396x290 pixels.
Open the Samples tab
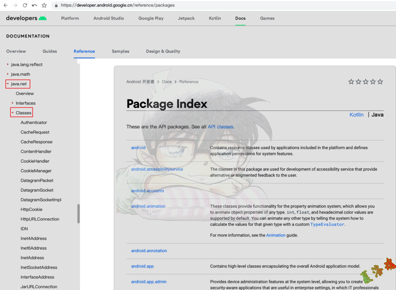coord(120,51)
